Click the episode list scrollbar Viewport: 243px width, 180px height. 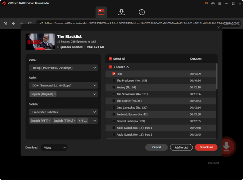click(217, 77)
